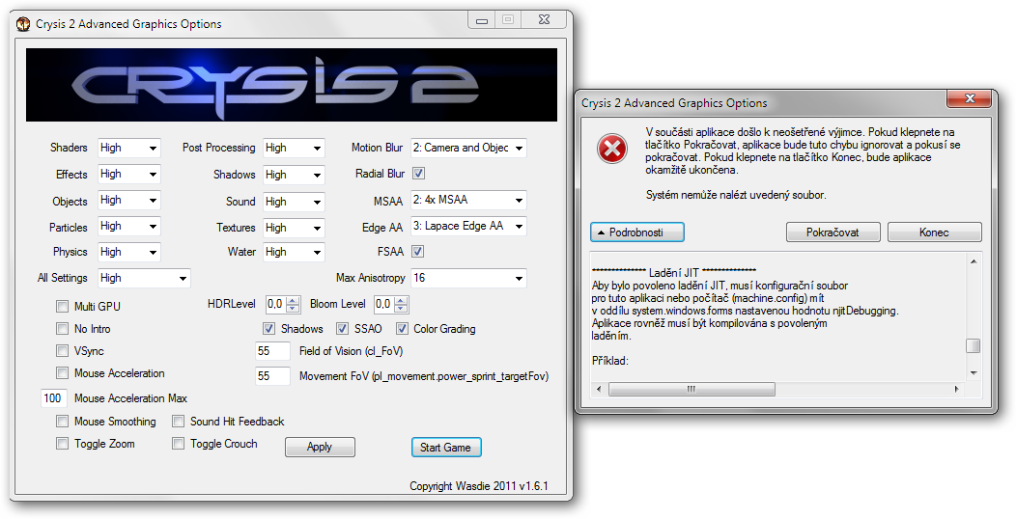The image size is (1016, 519).
Task: Click the Field of Vision input field
Action: coord(272,351)
